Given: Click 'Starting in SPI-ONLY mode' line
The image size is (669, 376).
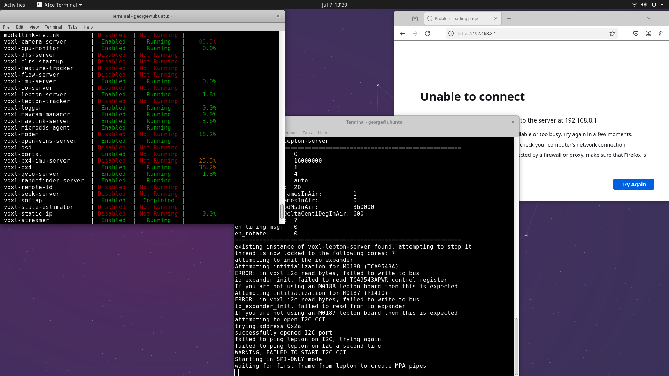Looking at the screenshot, I should pyautogui.click(x=278, y=359).
